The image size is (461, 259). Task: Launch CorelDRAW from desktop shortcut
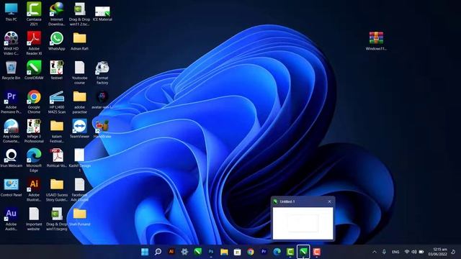(x=34, y=71)
